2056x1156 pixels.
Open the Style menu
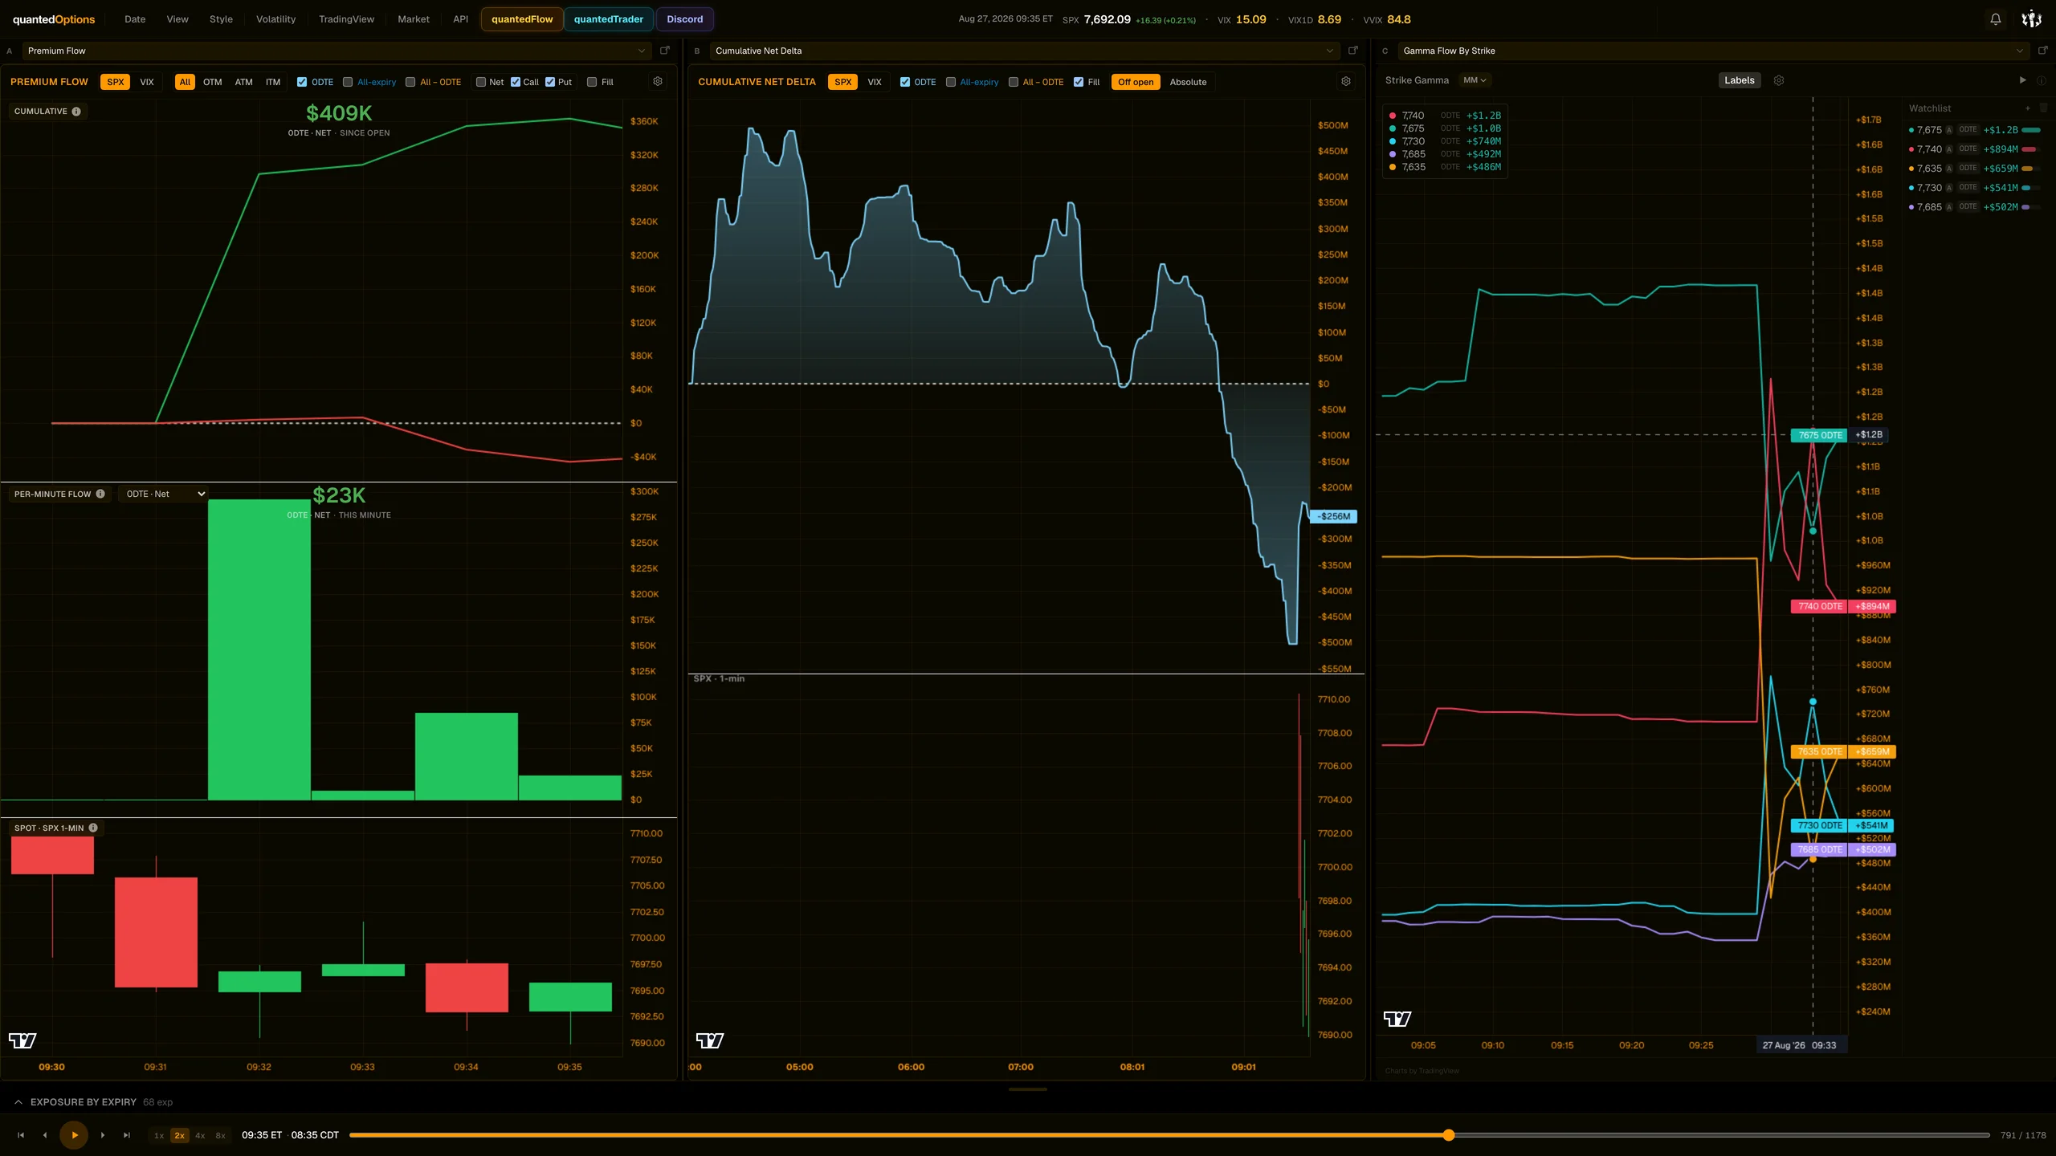coord(221,19)
